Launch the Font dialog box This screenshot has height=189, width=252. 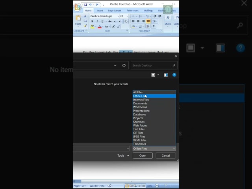click(x=127, y=31)
